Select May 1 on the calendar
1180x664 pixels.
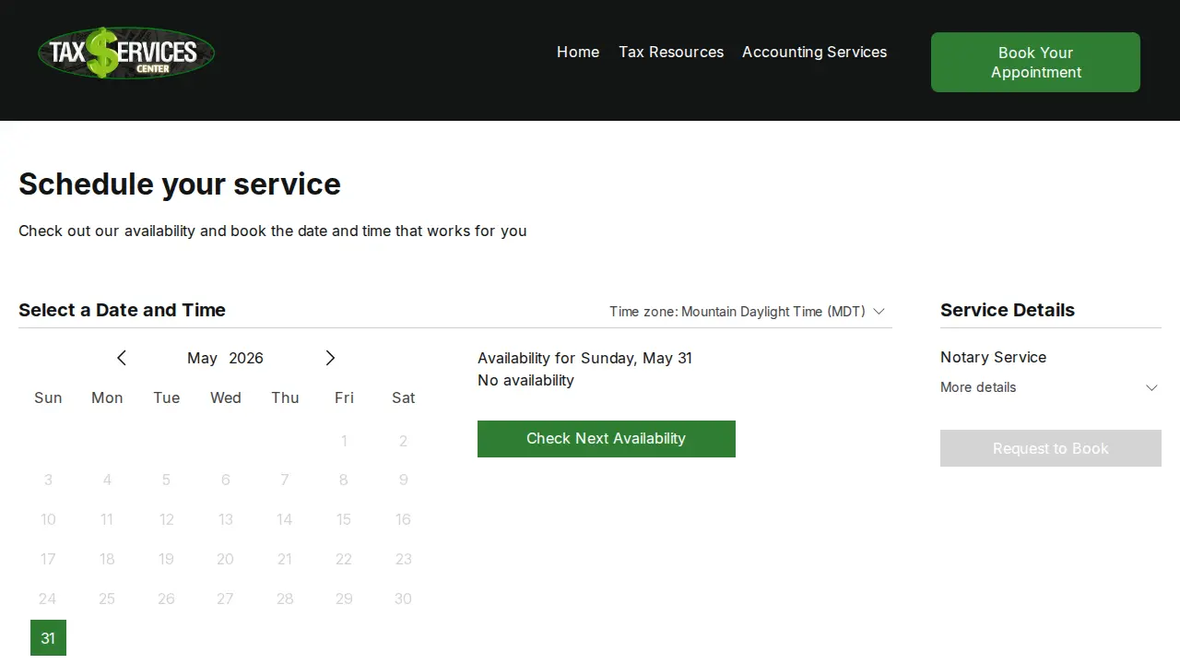344,441
